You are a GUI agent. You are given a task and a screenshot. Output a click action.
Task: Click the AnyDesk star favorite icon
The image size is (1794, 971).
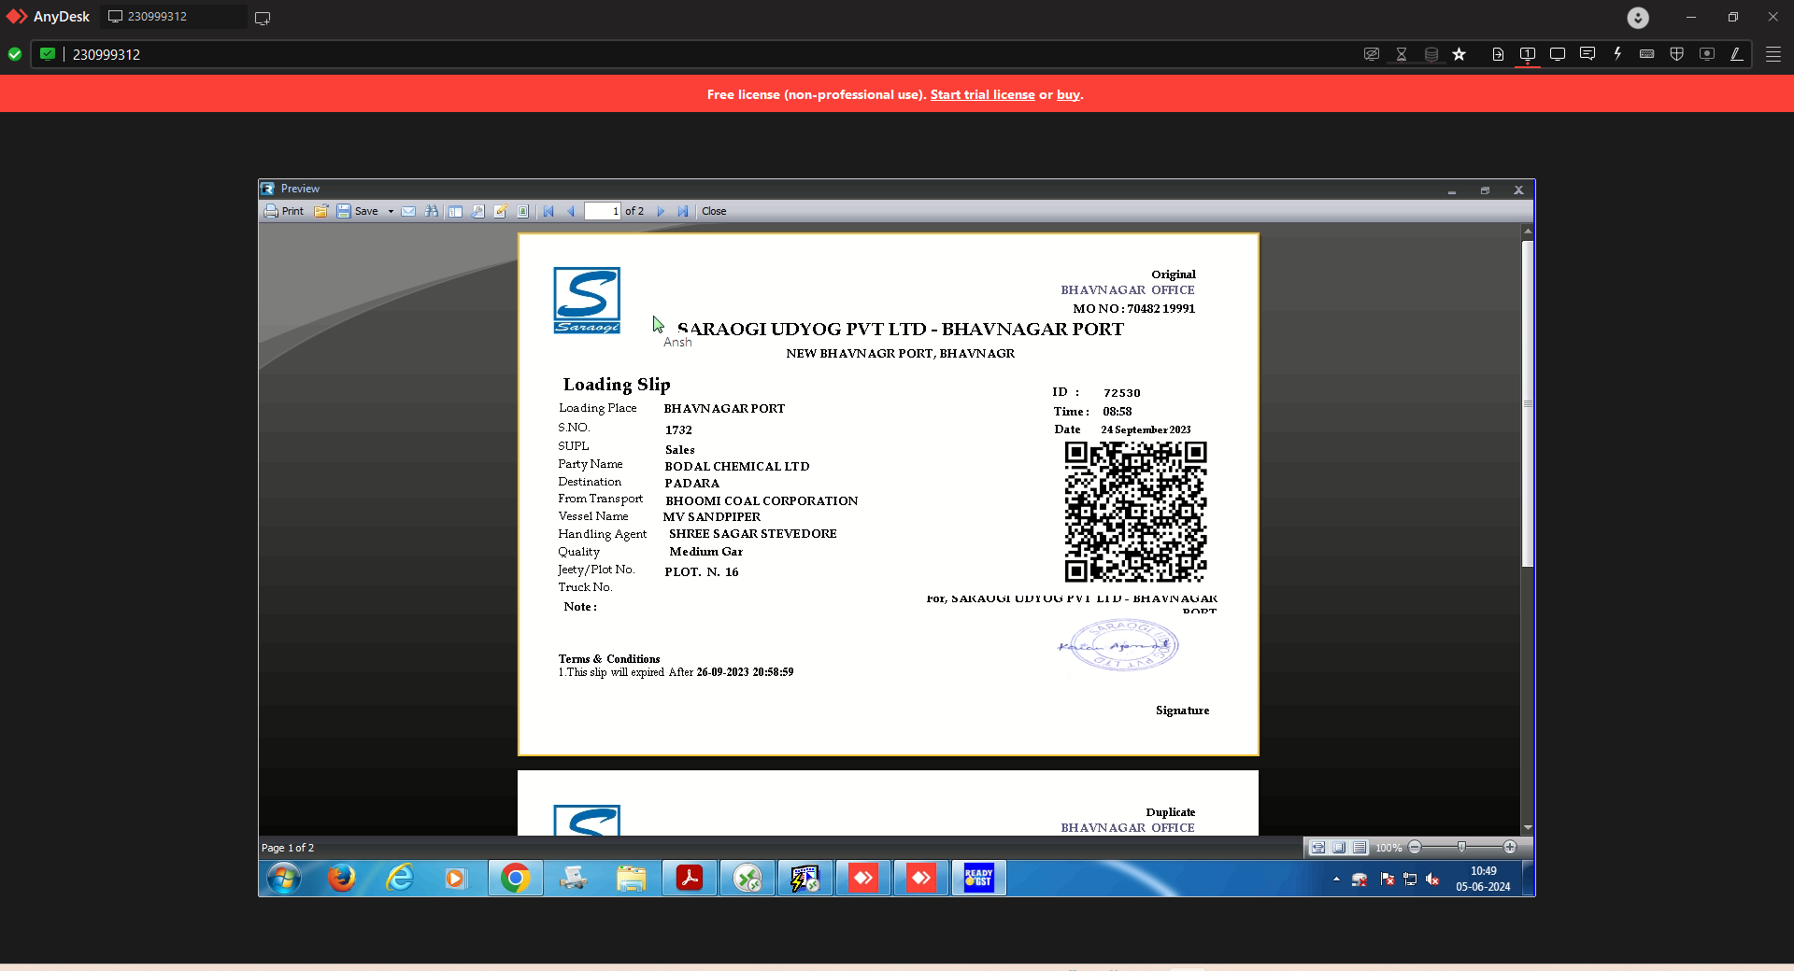click(1459, 54)
